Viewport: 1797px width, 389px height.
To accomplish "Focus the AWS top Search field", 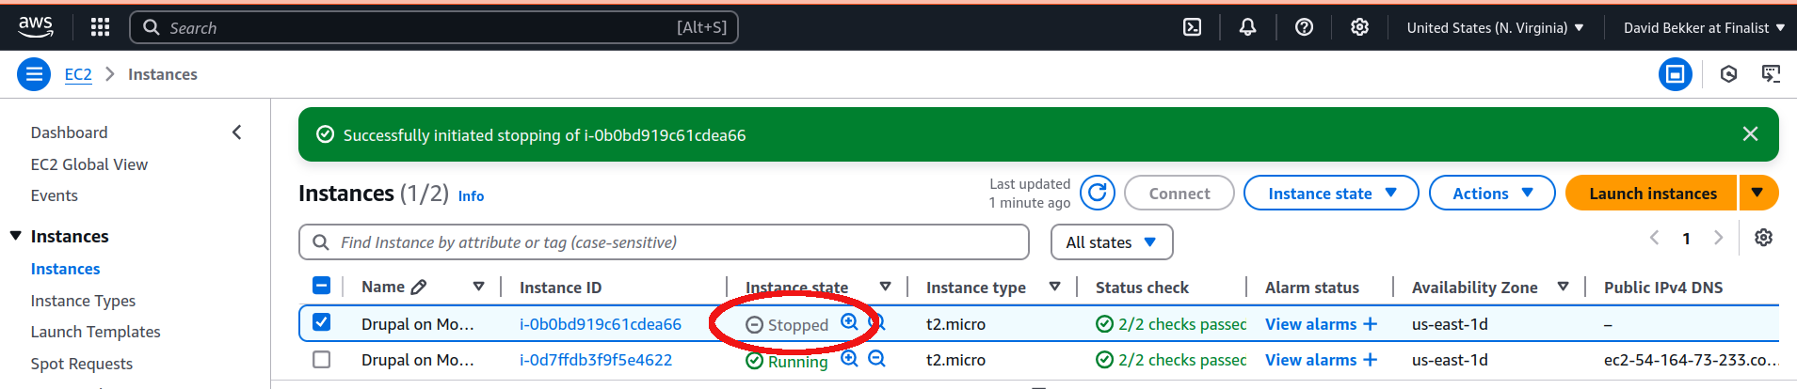I will (x=434, y=27).
